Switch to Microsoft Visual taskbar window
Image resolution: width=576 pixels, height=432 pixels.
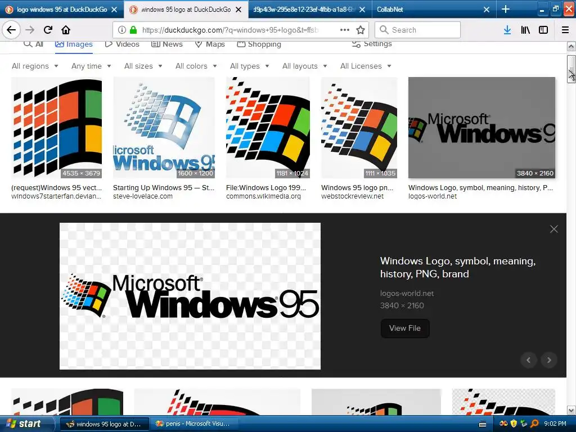194,424
